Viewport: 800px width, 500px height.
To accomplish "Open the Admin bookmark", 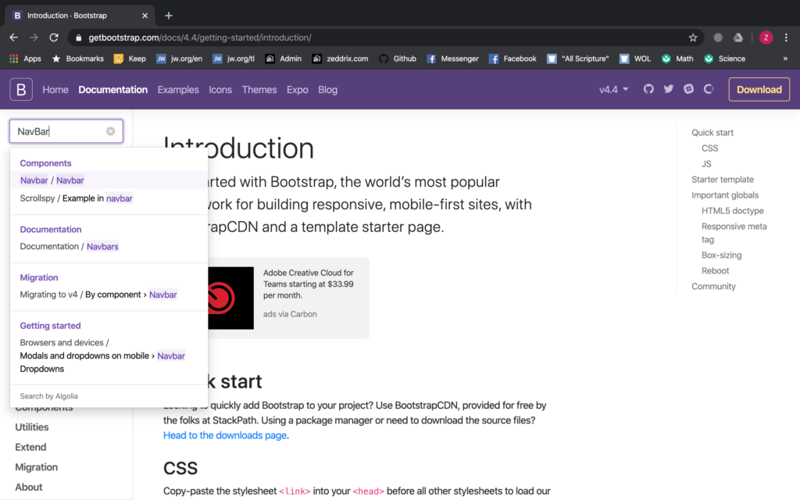I will tap(283, 59).
